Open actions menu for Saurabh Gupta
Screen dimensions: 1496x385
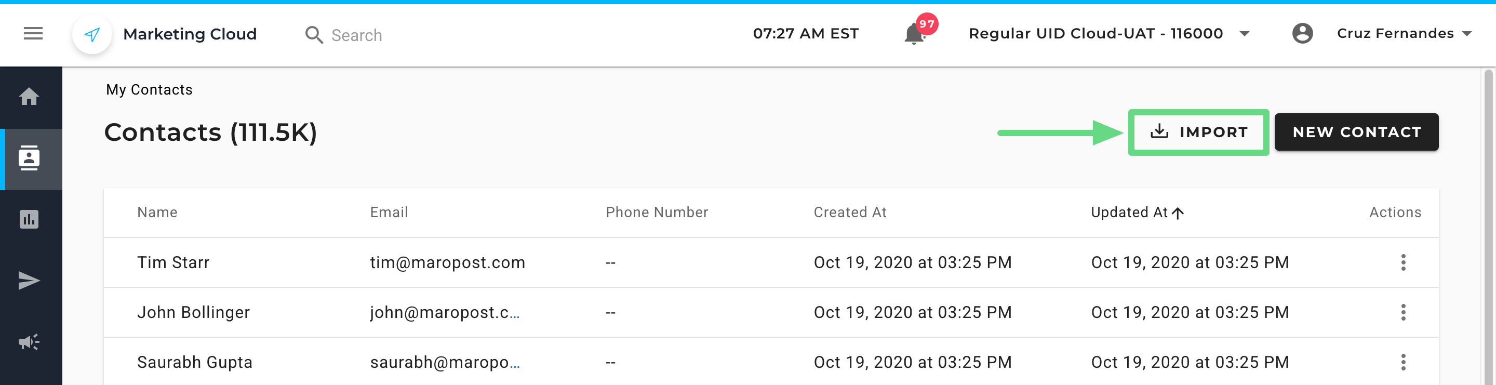click(1403, 362)
